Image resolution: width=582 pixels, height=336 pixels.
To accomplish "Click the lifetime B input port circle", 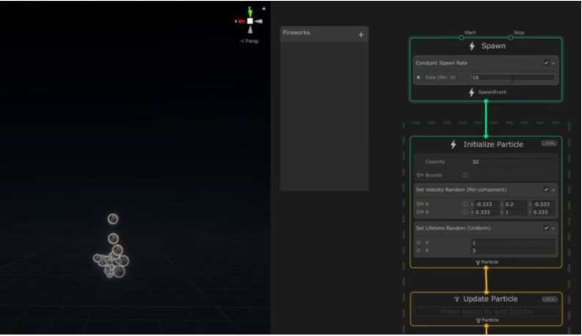I will point(418,251).
